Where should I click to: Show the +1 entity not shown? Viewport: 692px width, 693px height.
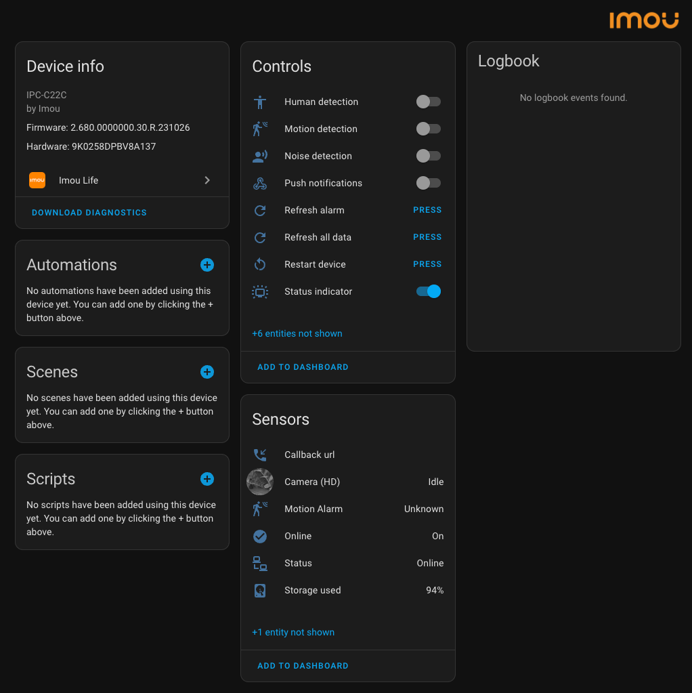pyautogui.click(x=293, y=632)
